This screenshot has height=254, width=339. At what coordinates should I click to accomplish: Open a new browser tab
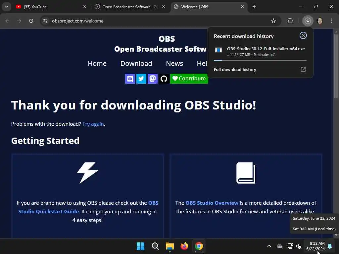point(254,7)
